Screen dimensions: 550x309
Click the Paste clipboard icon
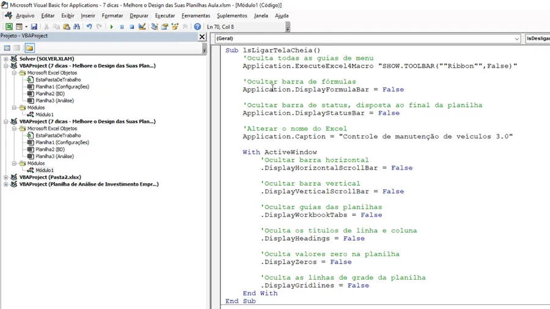(66, 27)
